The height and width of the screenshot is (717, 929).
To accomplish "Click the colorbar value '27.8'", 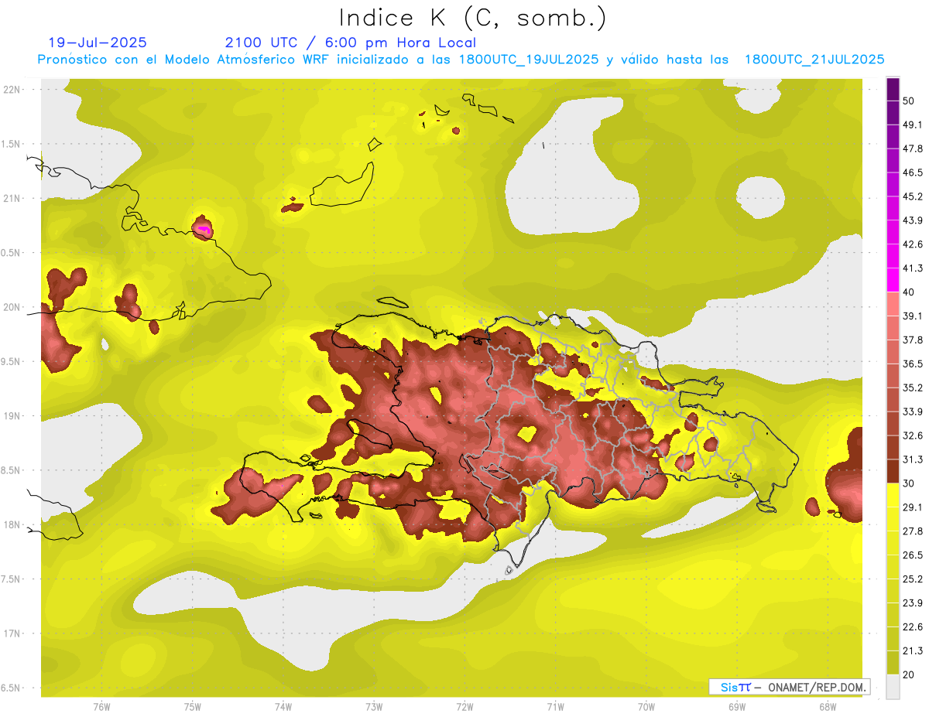I will 913,531.
